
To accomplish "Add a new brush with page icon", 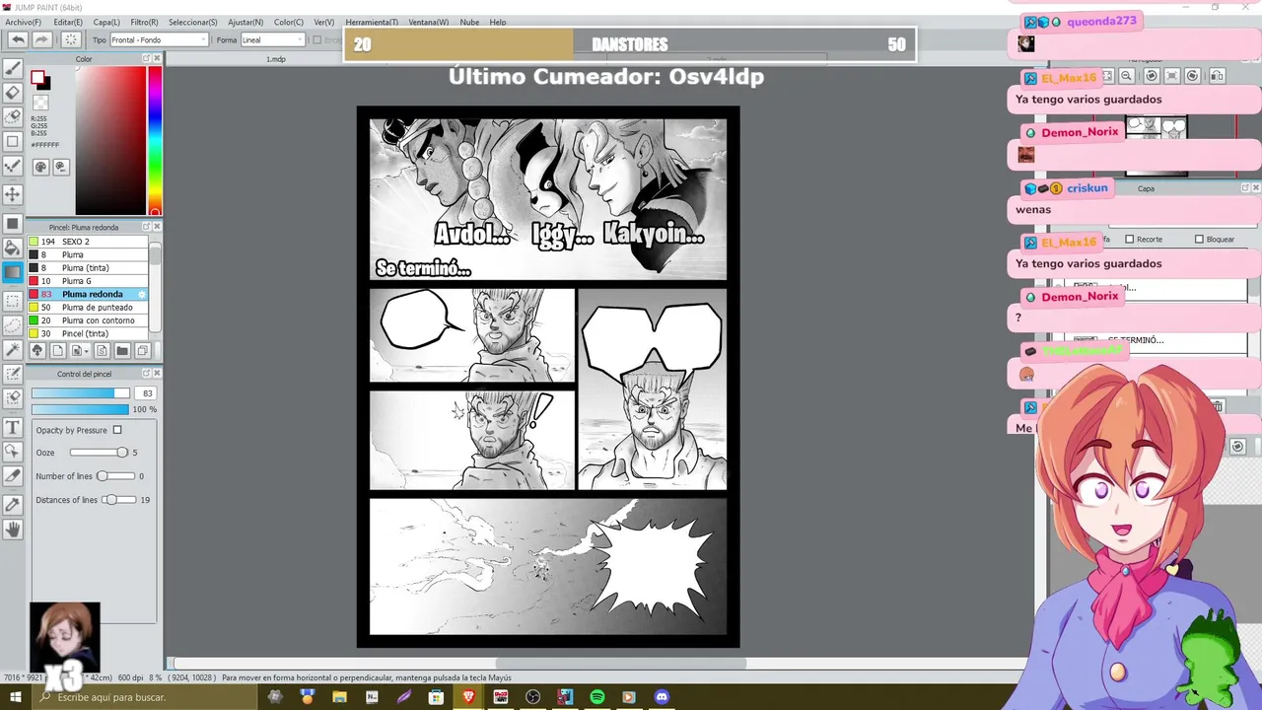I will (57, 350).
